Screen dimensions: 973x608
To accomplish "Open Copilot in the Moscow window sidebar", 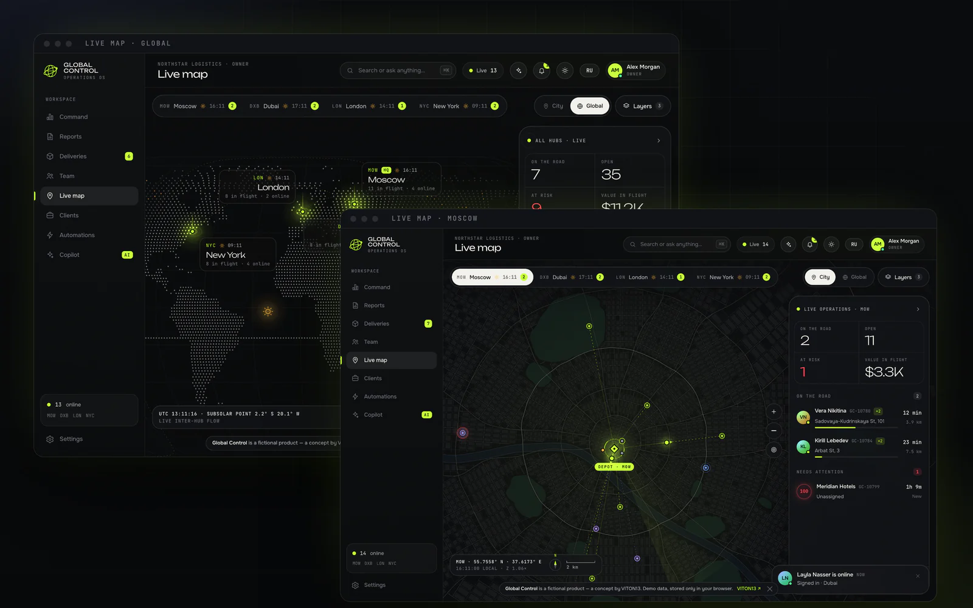I will [391, 415].
